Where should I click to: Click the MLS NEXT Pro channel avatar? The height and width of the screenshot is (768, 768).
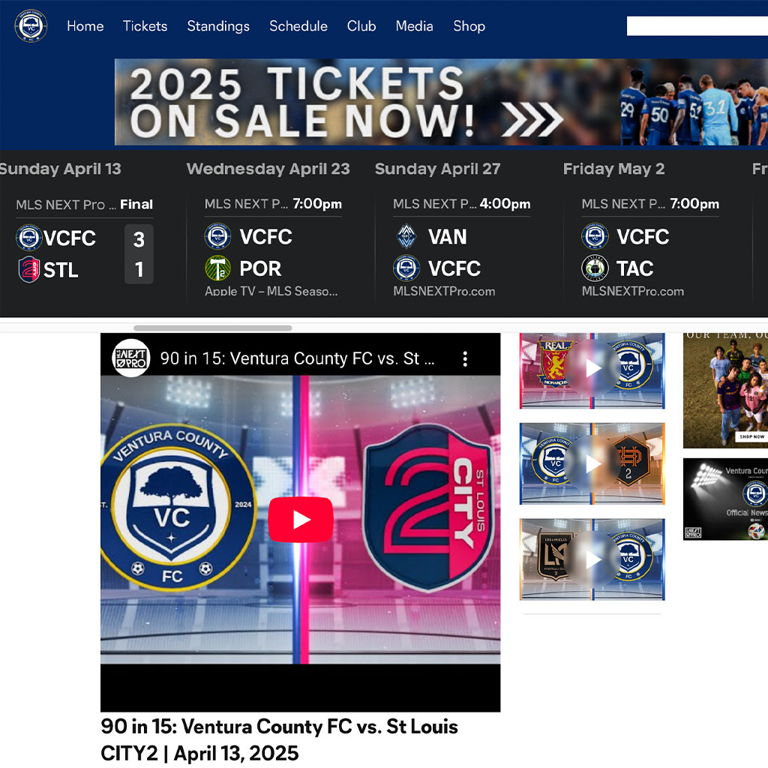[130, 358]
